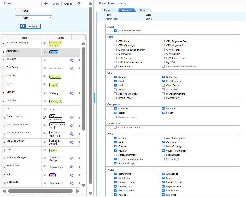Click the edit pencil for the Administrator role
Viewport: 246px width, 197px height.
coord(44,52)
